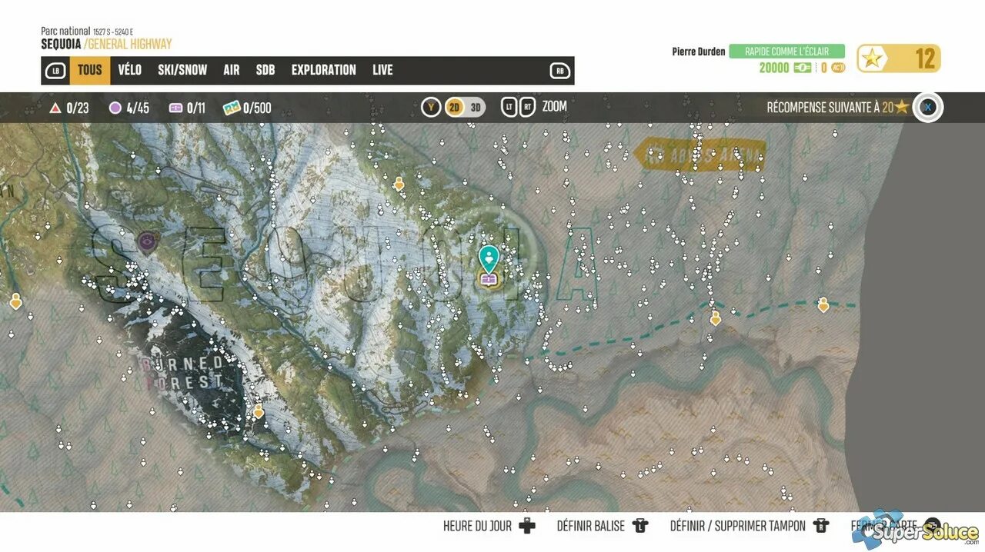Image resolution: width=985 pixels, height=552 pixels.
Task: Select orange marker at far-left map edge
Action: click(x=15, y=301)
